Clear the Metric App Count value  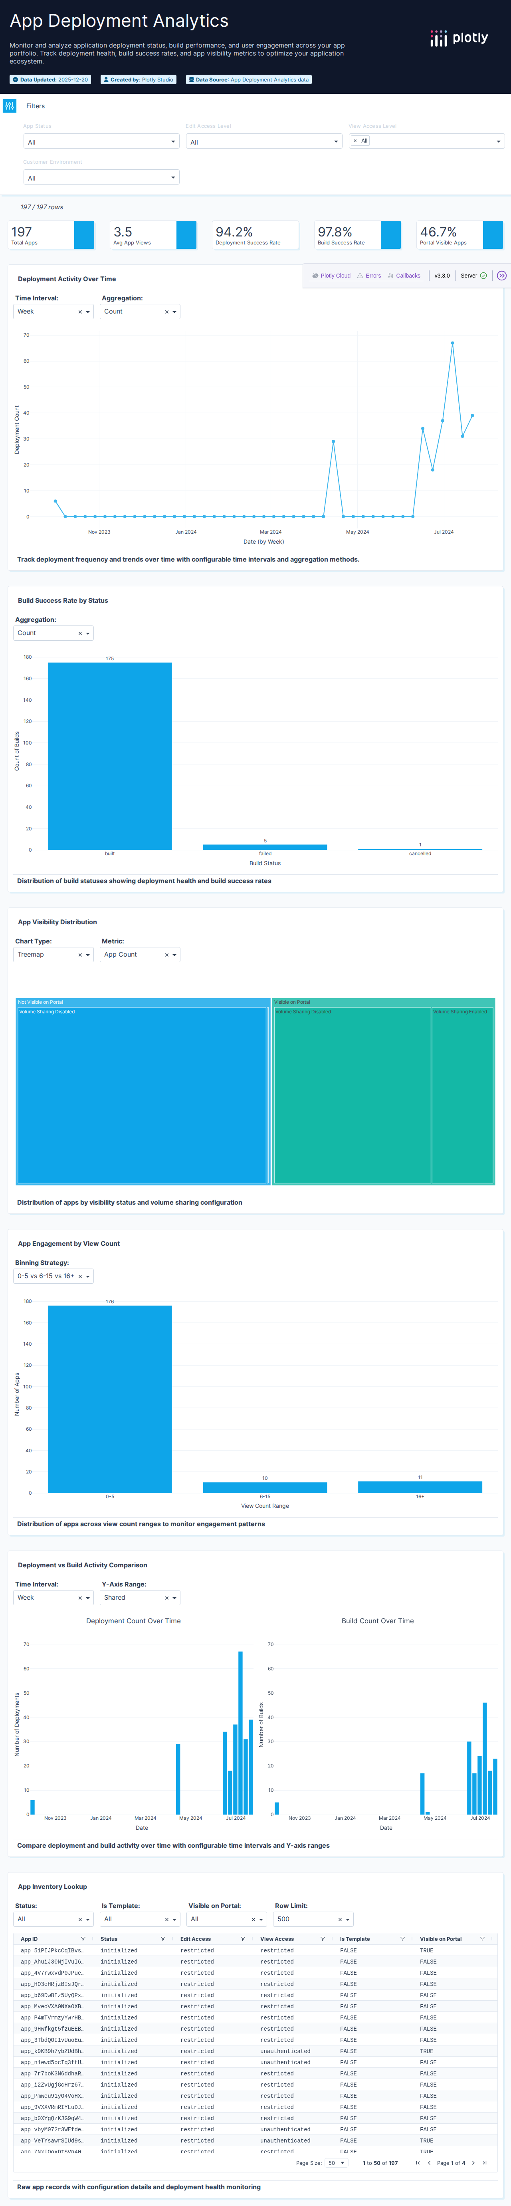[166, 955]
